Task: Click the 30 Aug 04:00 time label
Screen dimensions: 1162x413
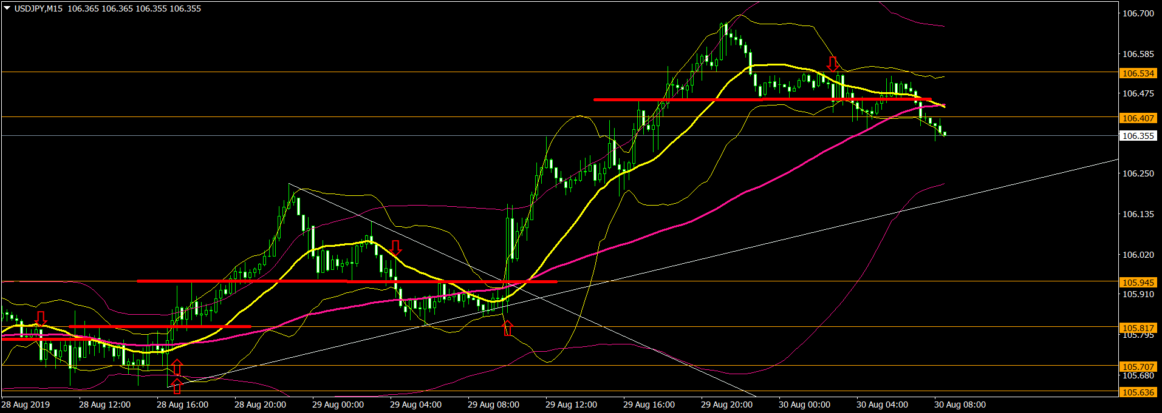Action: click(x=882, y=405)
